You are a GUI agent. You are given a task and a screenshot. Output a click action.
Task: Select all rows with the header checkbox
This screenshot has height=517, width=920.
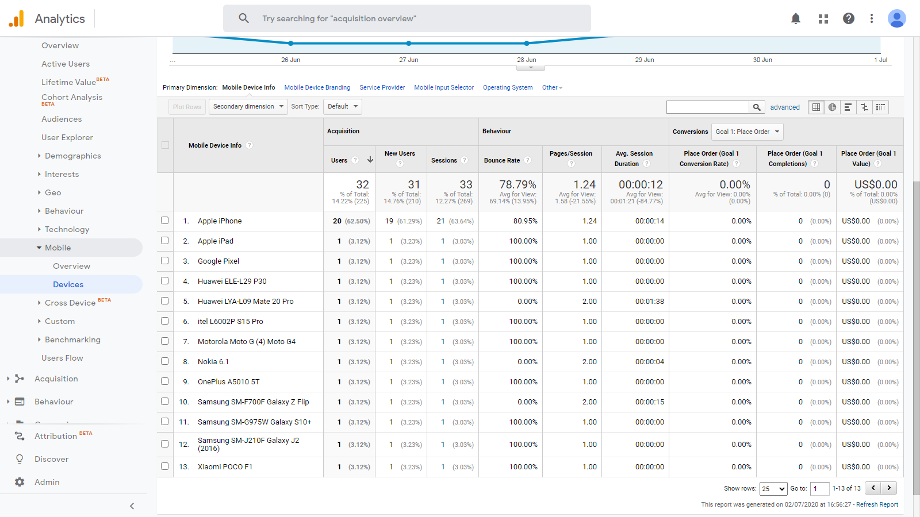(x=164, y=145)
